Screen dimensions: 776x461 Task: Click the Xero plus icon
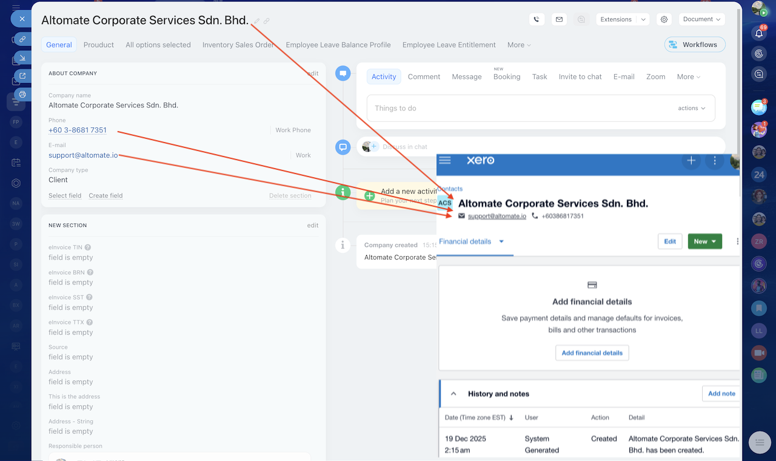(691, 161)
